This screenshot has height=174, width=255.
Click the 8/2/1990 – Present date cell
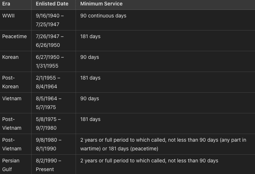pyautogui.click(x=48, y=165)
